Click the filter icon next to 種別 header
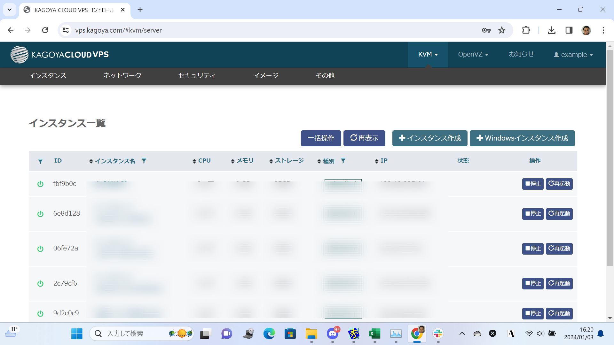 (x=343, y=160)
